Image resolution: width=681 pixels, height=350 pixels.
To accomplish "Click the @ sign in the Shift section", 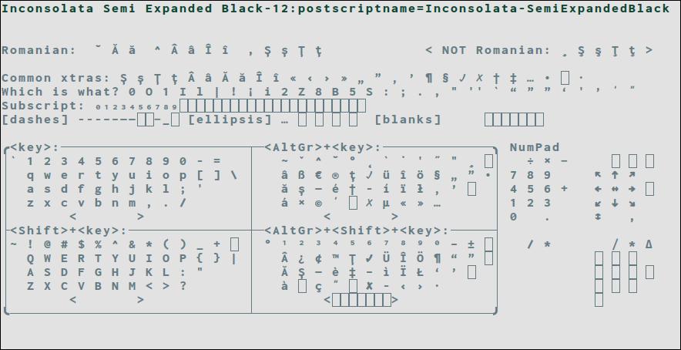I will click(48, 244).
